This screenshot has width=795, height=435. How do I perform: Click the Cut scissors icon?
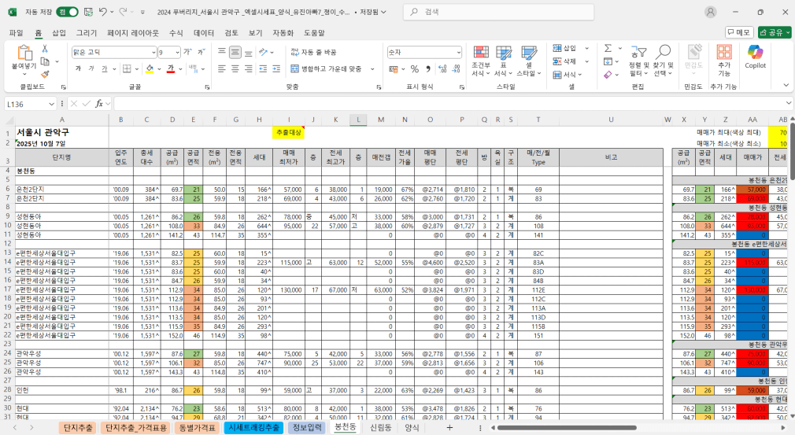(x=45, y=49)
